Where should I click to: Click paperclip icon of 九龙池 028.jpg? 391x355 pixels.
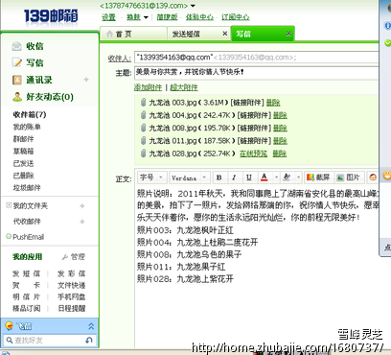click(143, 154)
